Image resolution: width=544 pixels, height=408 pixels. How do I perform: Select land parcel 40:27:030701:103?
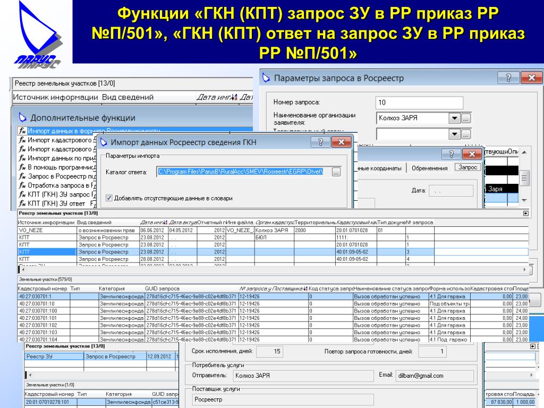[273, 333]
